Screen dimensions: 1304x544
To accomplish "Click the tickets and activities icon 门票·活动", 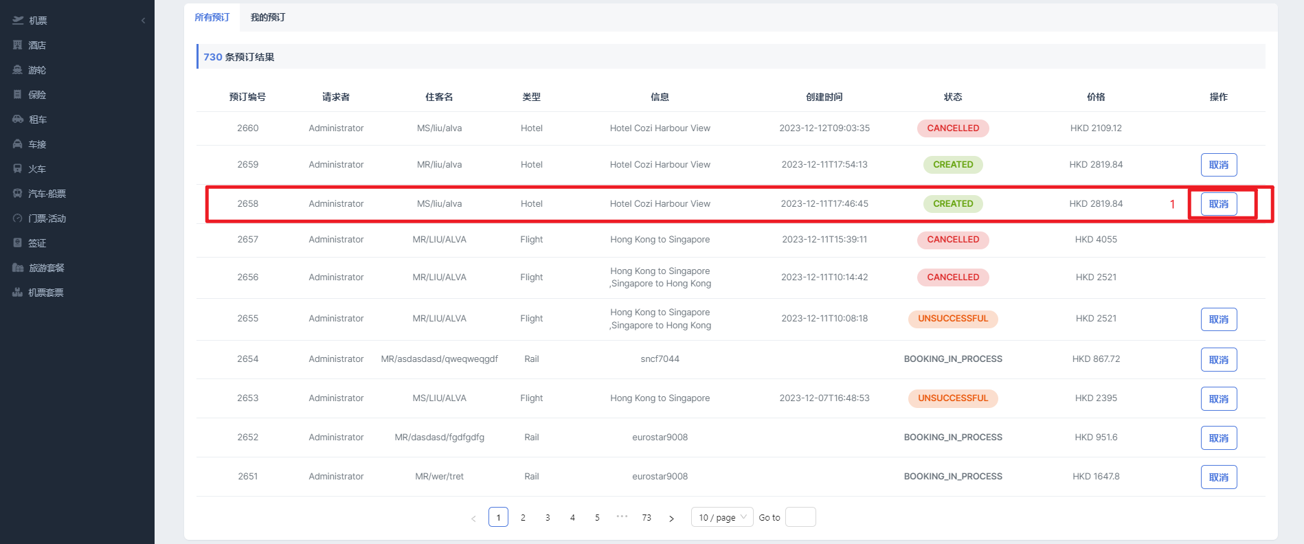I will 18,218.
